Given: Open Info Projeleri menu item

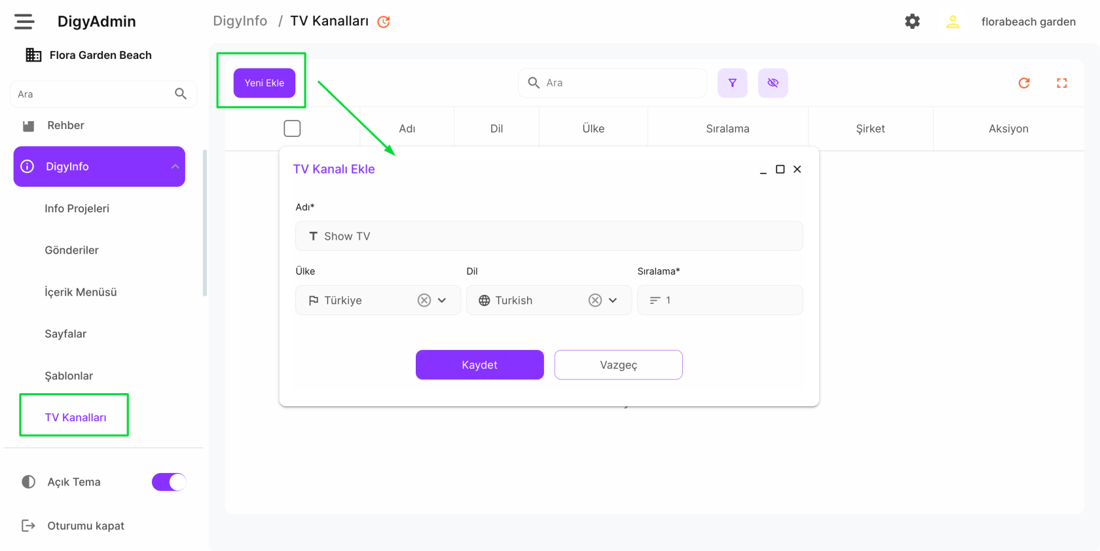Looking at the screenshot, I should coord(77,208).
